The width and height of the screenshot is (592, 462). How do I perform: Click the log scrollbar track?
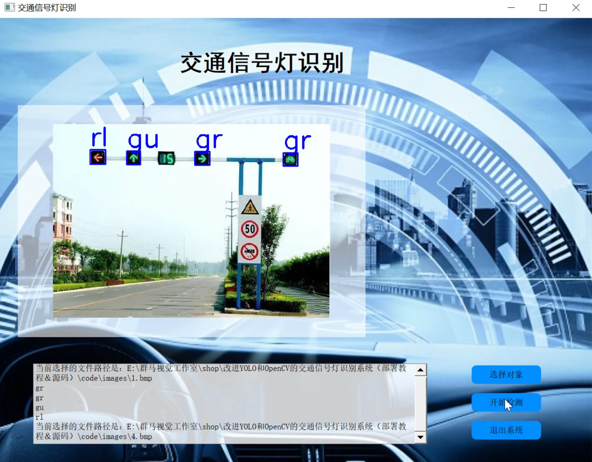(x=420, y=404)
